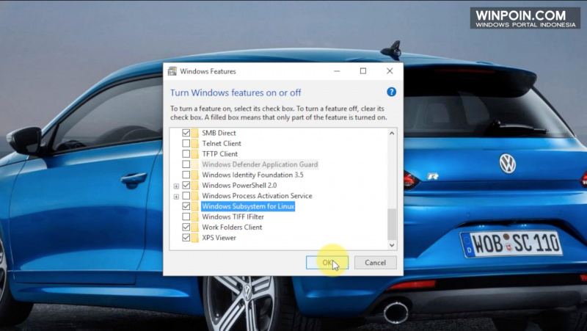Click the folder icon beside Telnet Client
Screen dimensions: 587x331
[x=194, y=143]
